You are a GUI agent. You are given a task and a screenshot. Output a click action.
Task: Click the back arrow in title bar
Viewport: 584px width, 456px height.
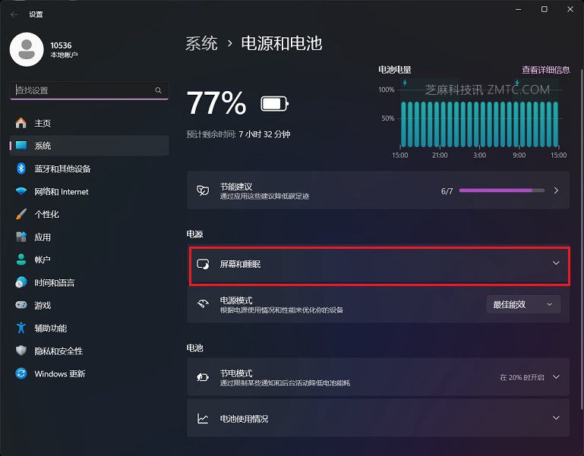coord(14,14)
